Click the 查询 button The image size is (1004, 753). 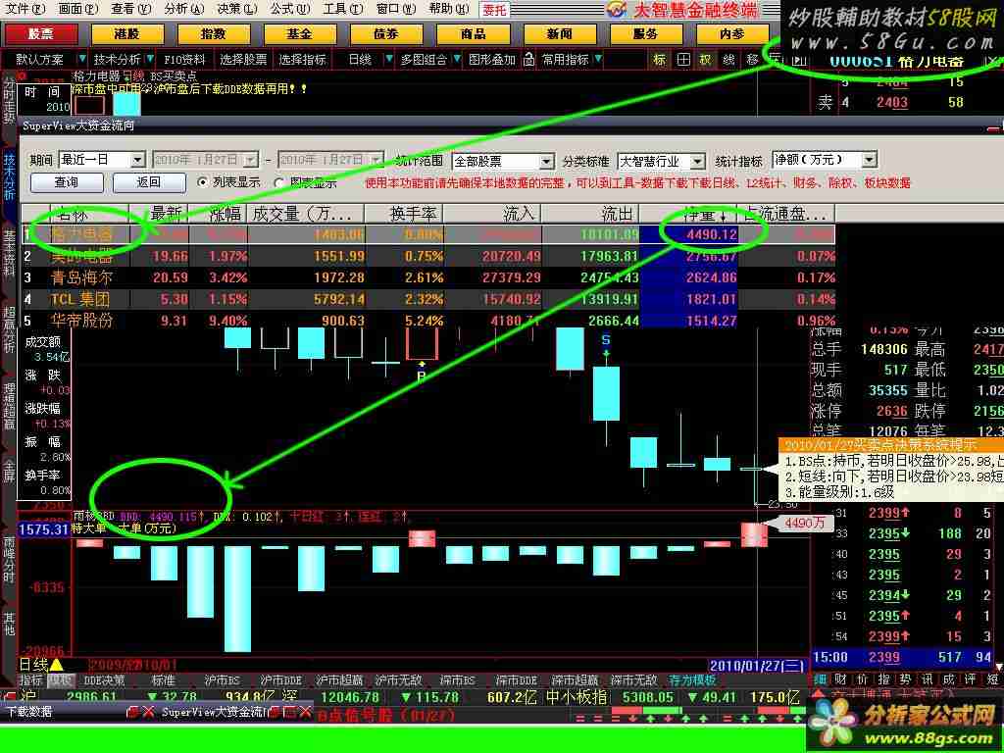[67, 182]
